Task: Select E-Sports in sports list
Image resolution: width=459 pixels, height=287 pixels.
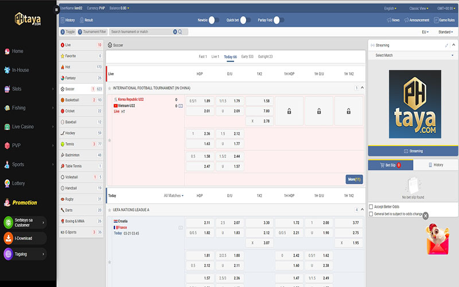Action: click(x=81, y=232)
